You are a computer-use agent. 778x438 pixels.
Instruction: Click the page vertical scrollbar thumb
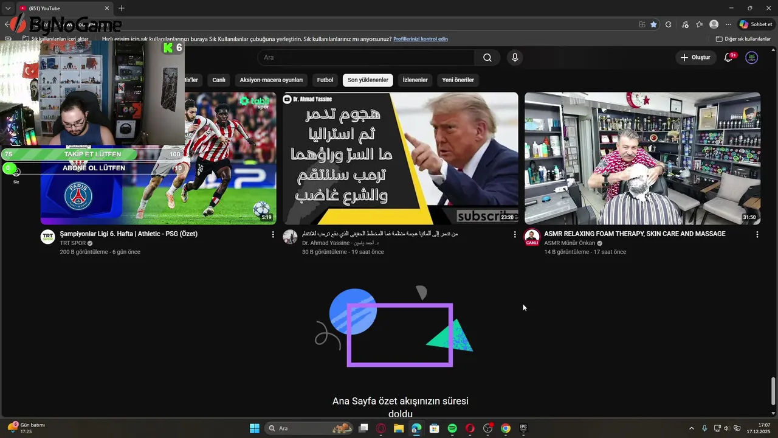pos(773,392)
